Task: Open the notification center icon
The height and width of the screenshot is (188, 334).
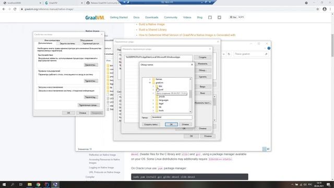Action: pyautogui.click(x=328, y=184)
